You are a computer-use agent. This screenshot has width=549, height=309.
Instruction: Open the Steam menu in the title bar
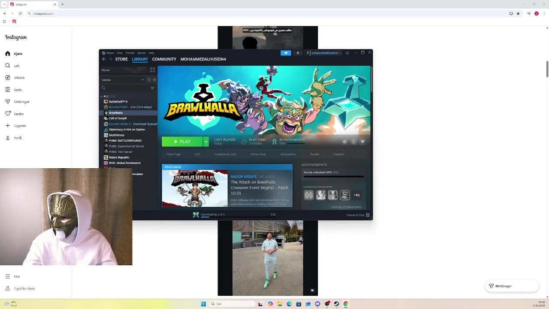(x=110, y=53)
